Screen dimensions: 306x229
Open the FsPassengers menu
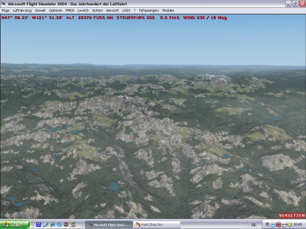(x=149, y=11)
